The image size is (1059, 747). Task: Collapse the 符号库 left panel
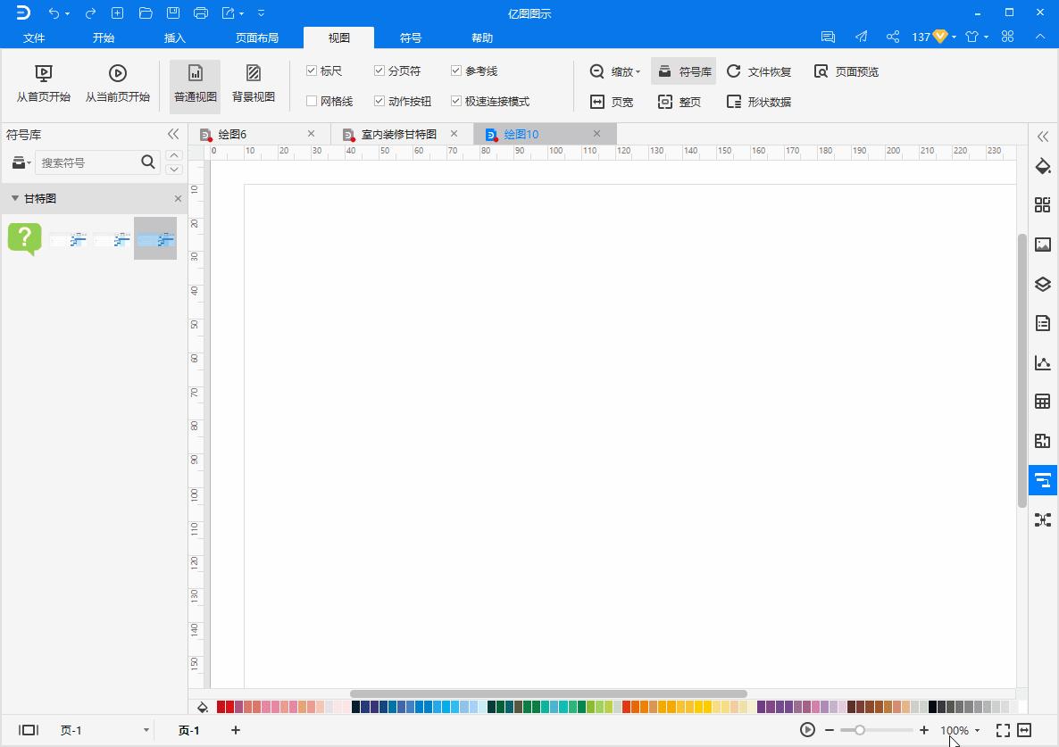(173, 134)
